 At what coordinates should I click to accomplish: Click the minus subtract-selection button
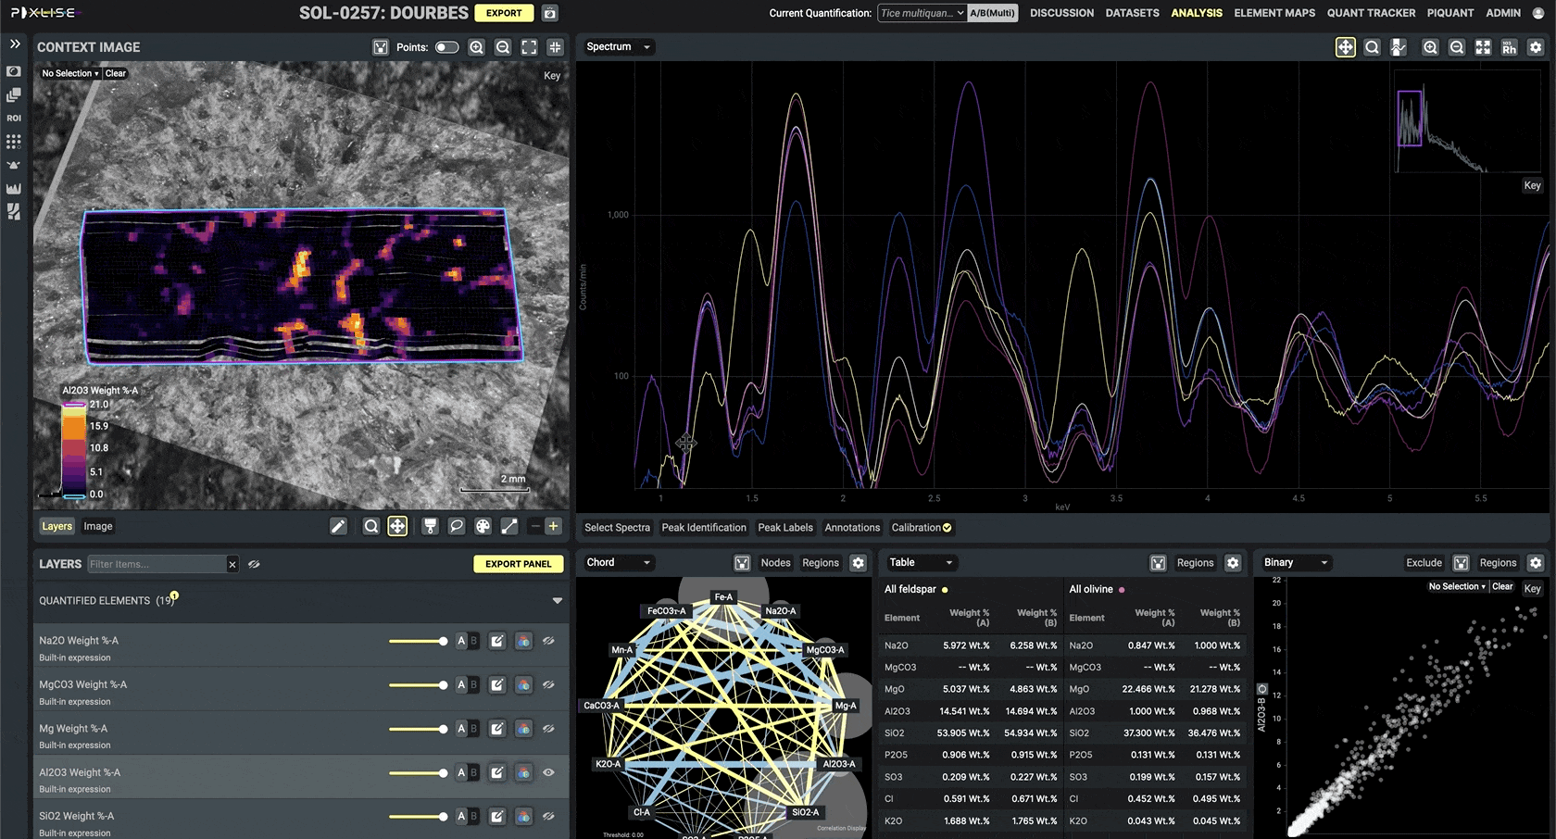pos(534,526)
